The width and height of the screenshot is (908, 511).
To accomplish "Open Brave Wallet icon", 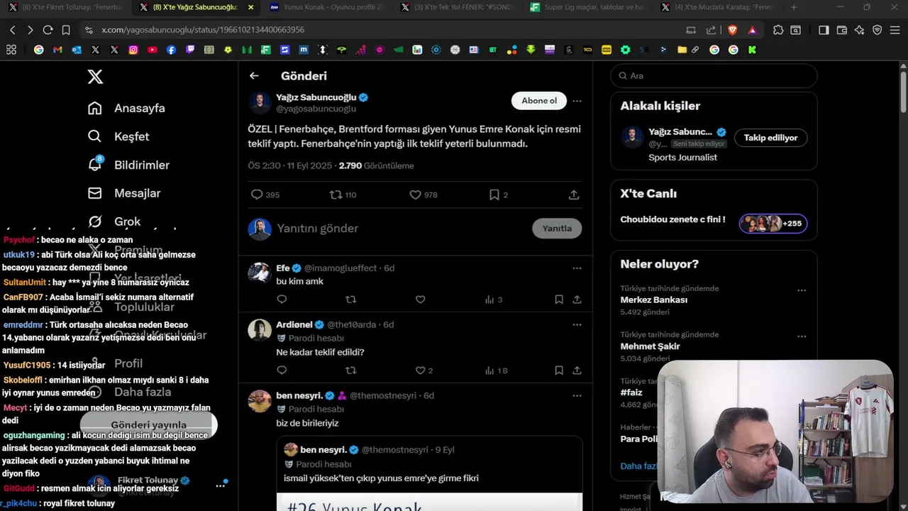I will pyautogui.click(x=841, y=30).
